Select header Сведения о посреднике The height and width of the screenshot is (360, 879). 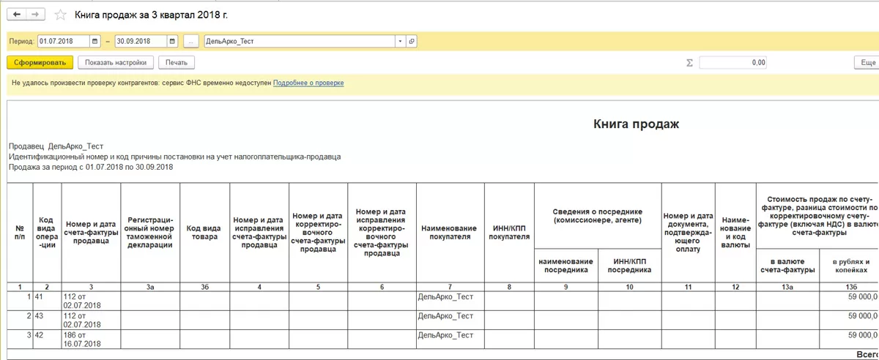tap(598, 216)
